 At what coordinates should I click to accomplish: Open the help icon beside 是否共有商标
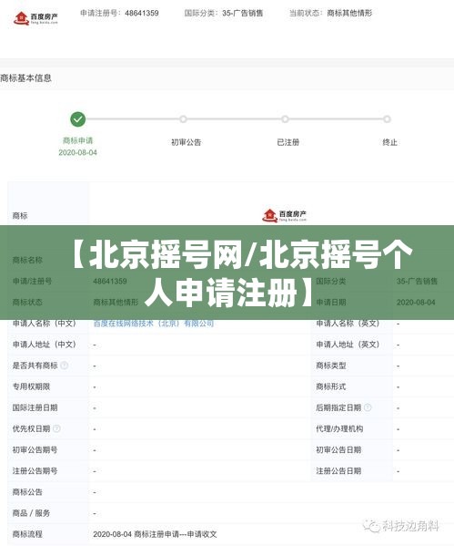tap(65, 366)
